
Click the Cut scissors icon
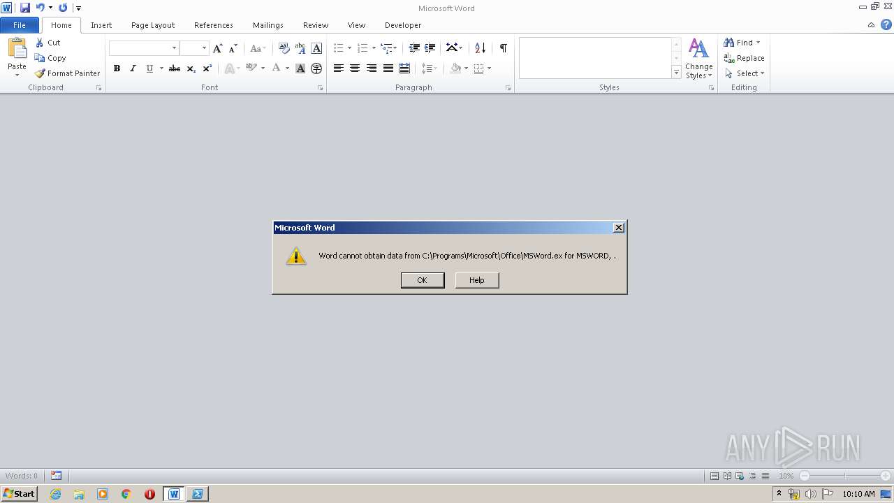40,43
